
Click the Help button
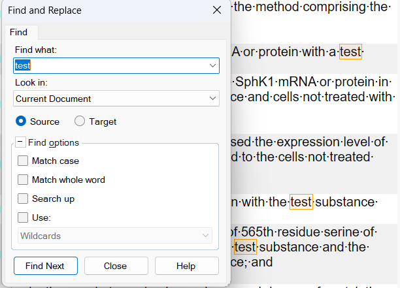point(187,266)
